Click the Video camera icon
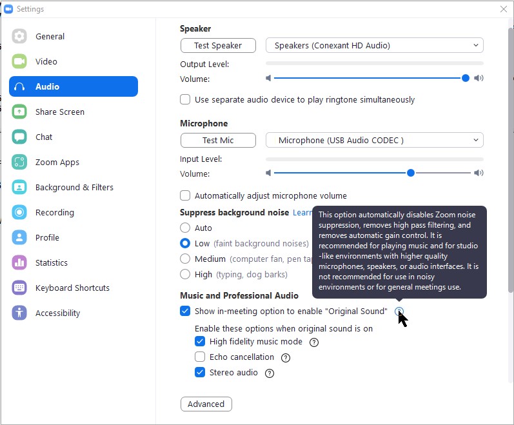The image size is (514, 425). click(19, 61)
